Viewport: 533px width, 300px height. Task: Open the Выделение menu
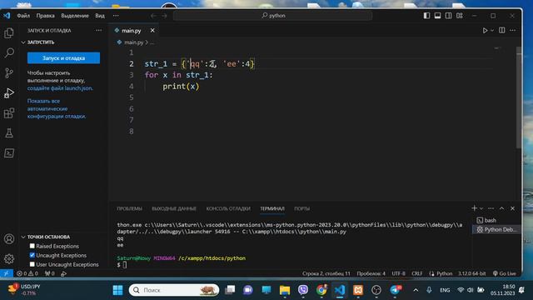75,16
